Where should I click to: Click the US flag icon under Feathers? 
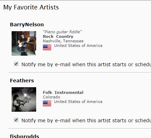(47, 103)
